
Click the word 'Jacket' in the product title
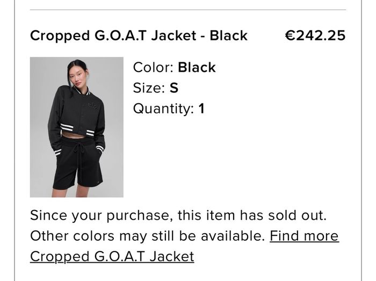coord(174,36)
